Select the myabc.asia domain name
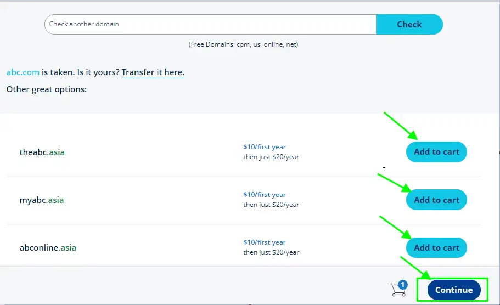This screenshot has height=305, width=500. pos(42,200)
